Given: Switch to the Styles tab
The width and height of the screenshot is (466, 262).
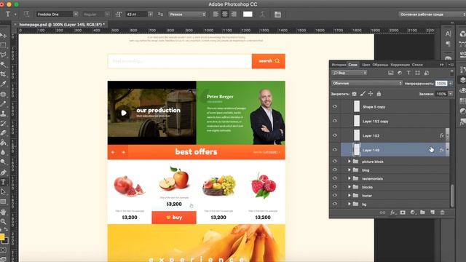Looking at the screenshot, I should (x=417, y=65).
